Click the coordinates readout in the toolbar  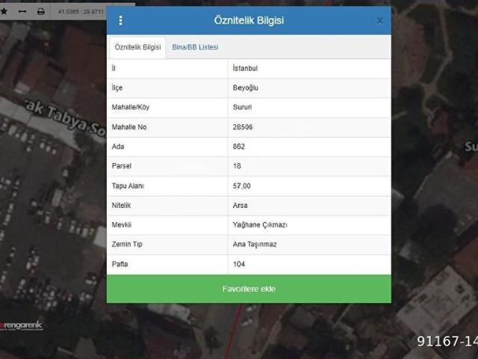tap(81, 12)
